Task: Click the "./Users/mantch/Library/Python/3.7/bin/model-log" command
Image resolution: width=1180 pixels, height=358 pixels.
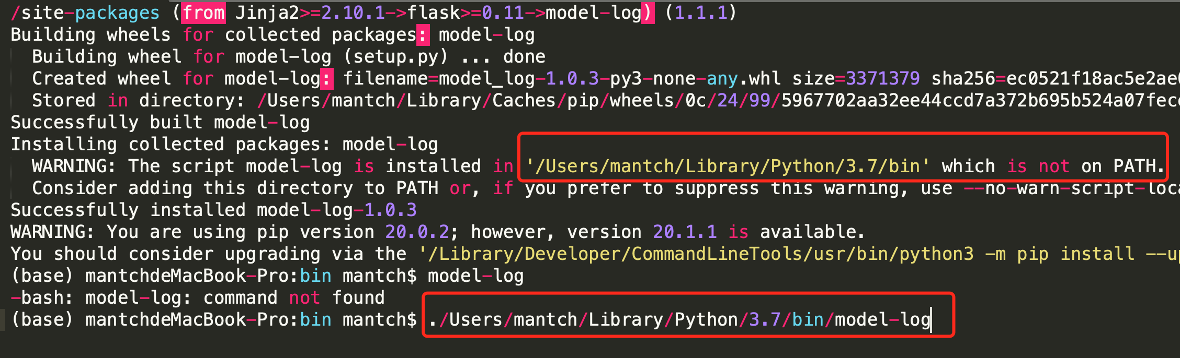Action: 679,320
